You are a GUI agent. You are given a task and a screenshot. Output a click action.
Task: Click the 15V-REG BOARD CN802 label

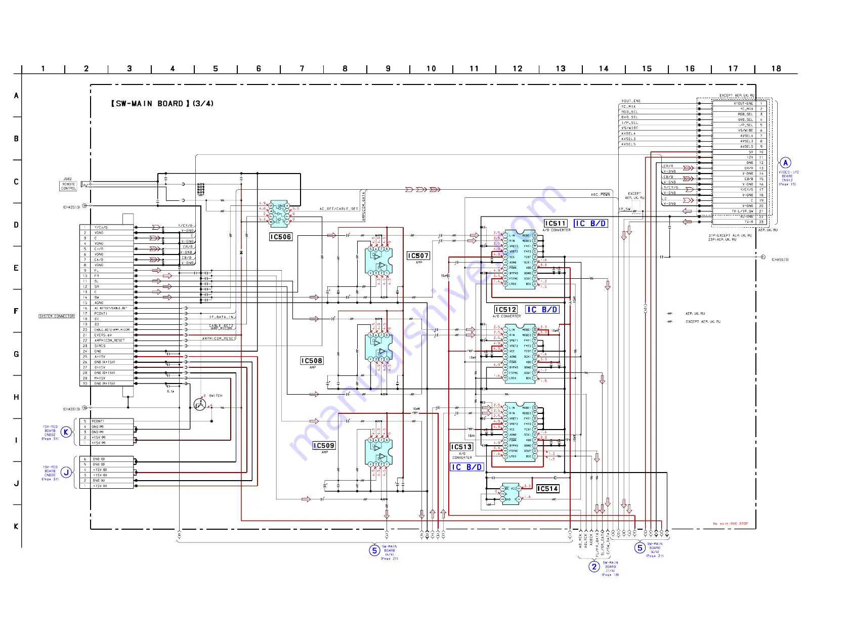pos(50,433)
